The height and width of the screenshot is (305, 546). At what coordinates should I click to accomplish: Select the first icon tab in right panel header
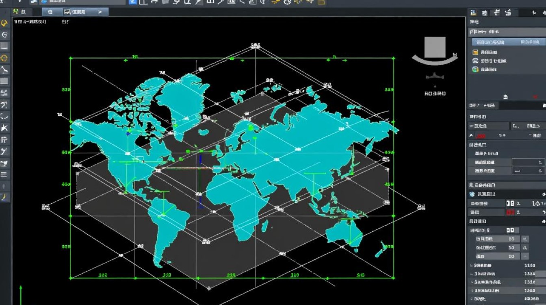[473, 13]
